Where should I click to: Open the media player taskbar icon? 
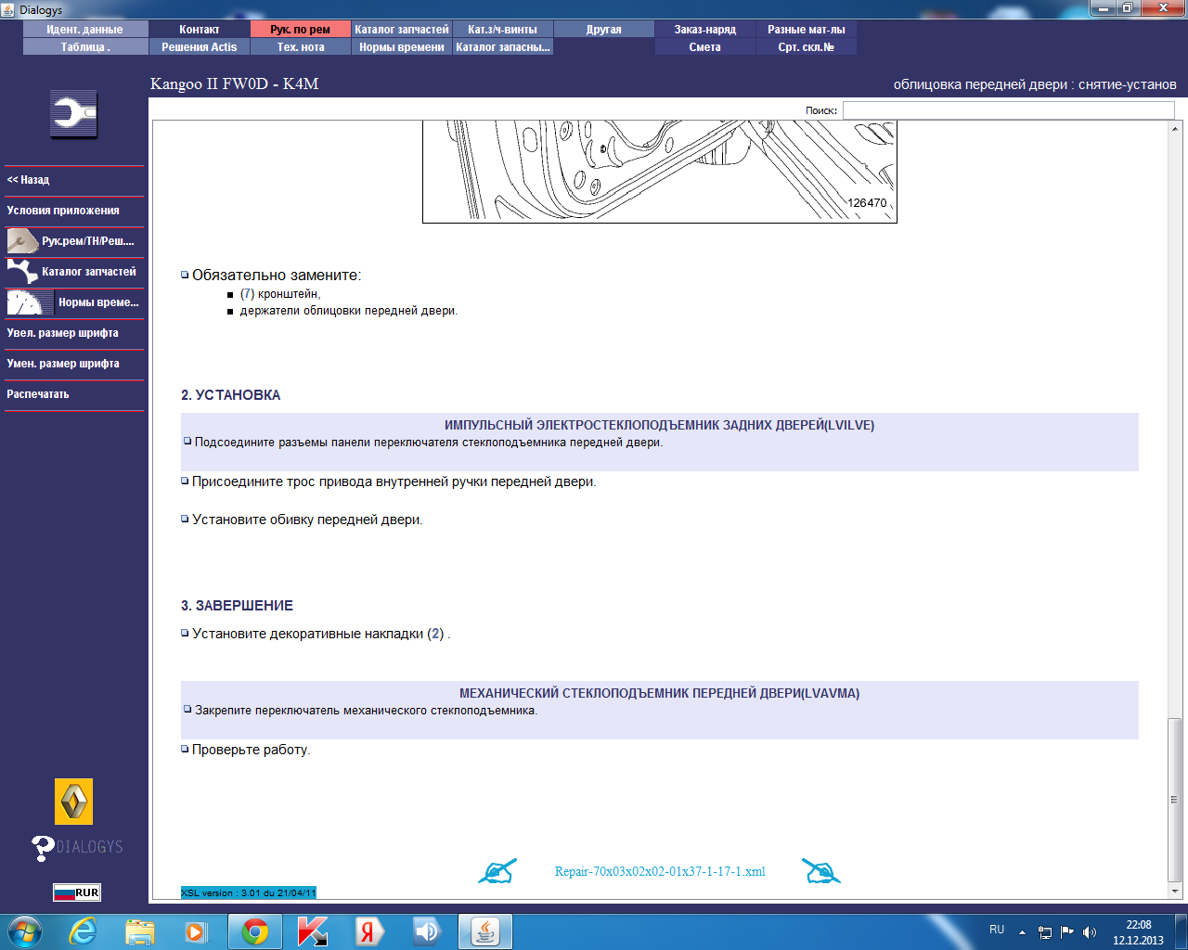tap(196, 931)
